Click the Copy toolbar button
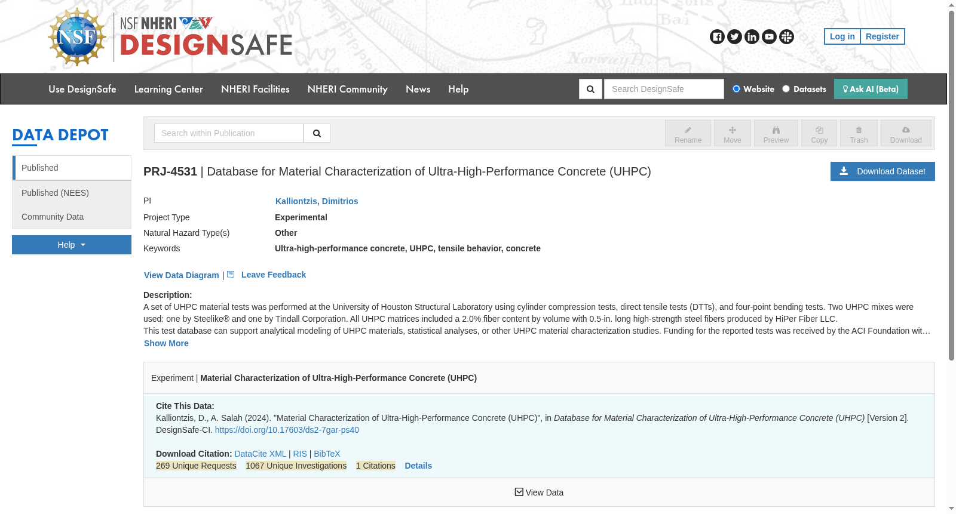Screen dimensions: 956x514 [819, 133]
